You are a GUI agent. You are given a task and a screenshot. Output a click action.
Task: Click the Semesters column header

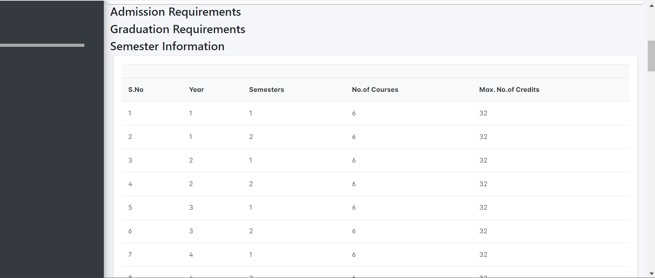(266, 89)
